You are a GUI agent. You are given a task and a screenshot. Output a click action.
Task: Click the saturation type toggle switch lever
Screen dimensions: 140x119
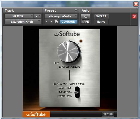pos(77,92)
